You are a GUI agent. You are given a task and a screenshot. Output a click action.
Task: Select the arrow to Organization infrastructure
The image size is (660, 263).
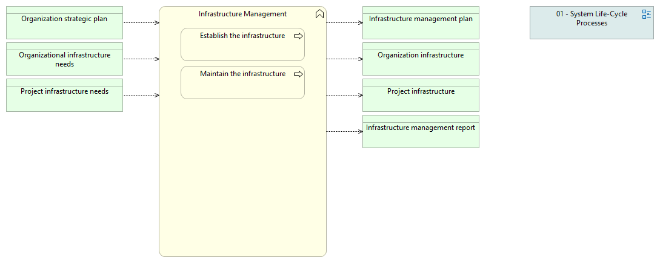[344, 59]
